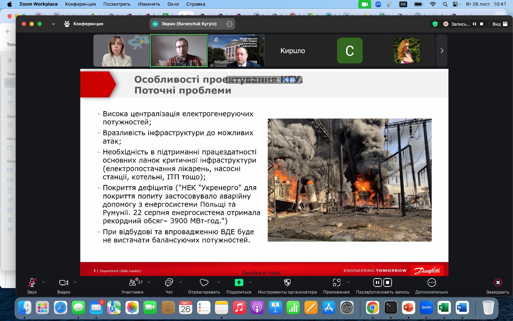
Task: Expand audio options arrow beside Звук
Action: click(43, 282)
